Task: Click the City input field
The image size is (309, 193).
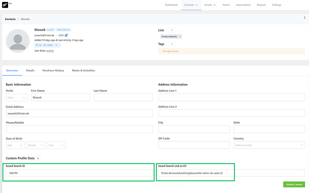Action: point(194,129)
